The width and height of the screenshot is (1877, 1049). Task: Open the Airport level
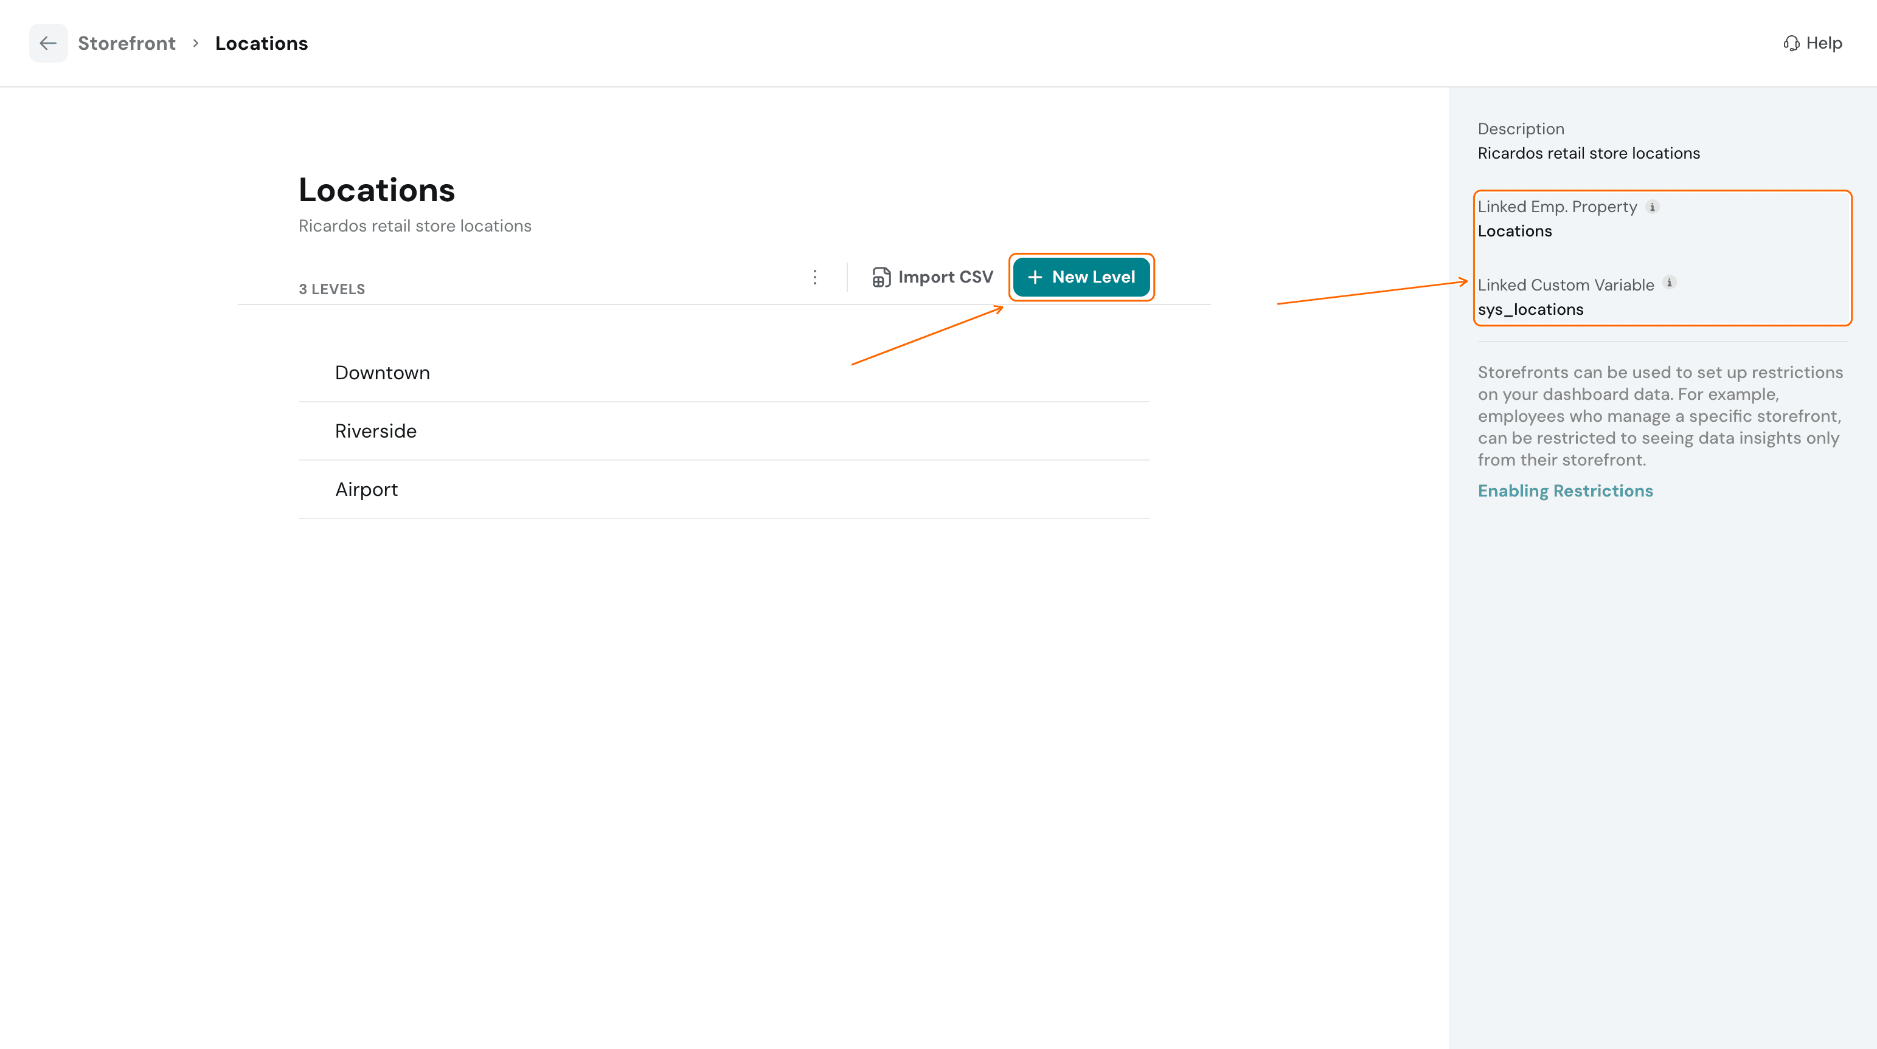click(724, 489)
